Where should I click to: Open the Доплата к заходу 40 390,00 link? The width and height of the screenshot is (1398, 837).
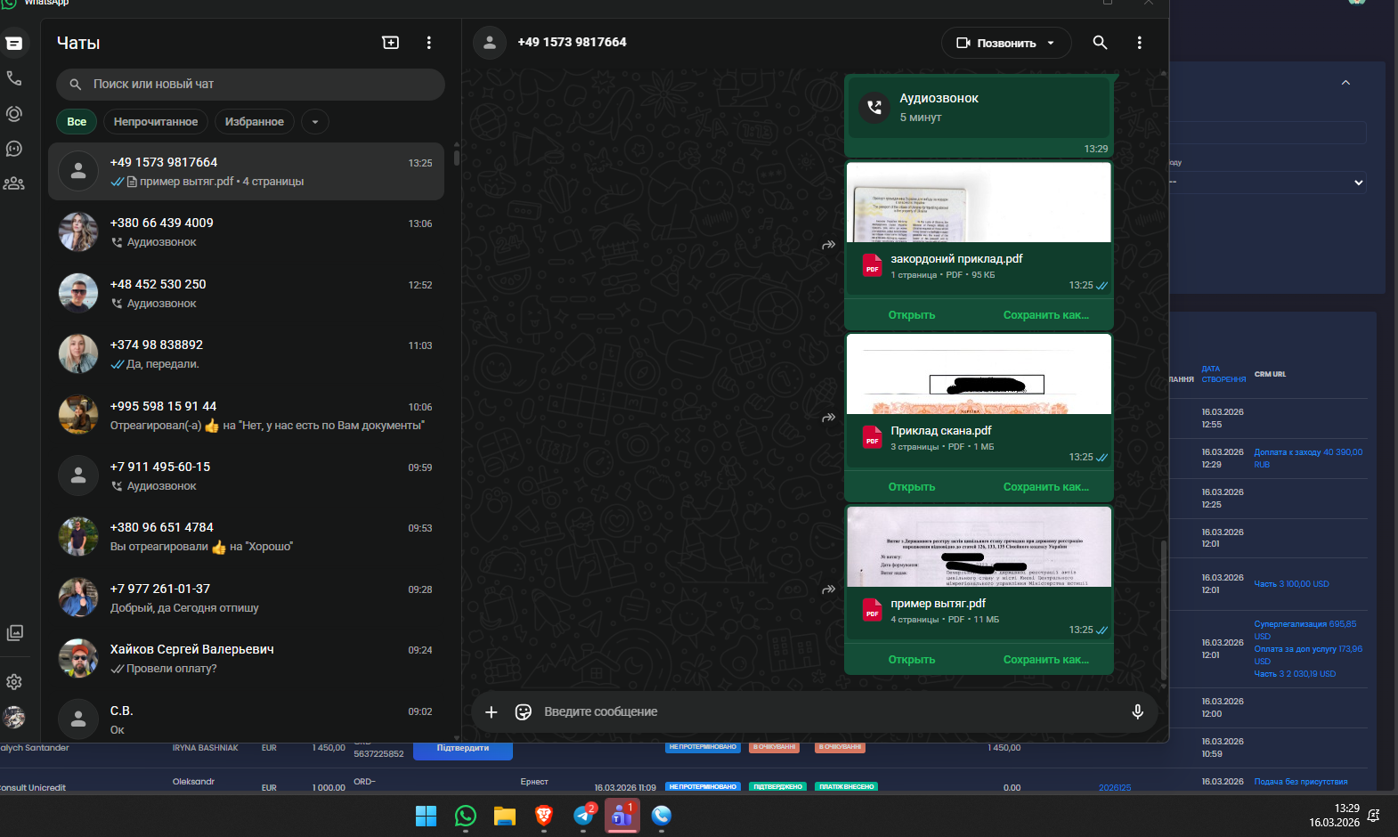pos(1308,458)
